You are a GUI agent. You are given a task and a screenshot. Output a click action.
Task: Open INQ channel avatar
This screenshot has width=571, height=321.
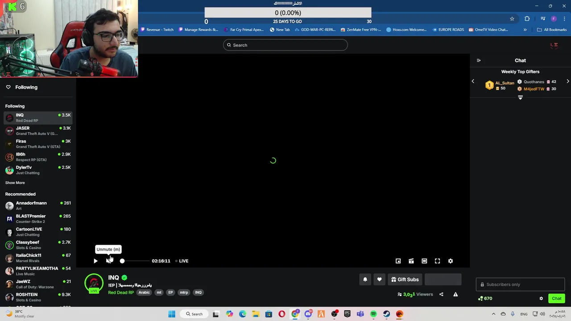tap(94, 283)
